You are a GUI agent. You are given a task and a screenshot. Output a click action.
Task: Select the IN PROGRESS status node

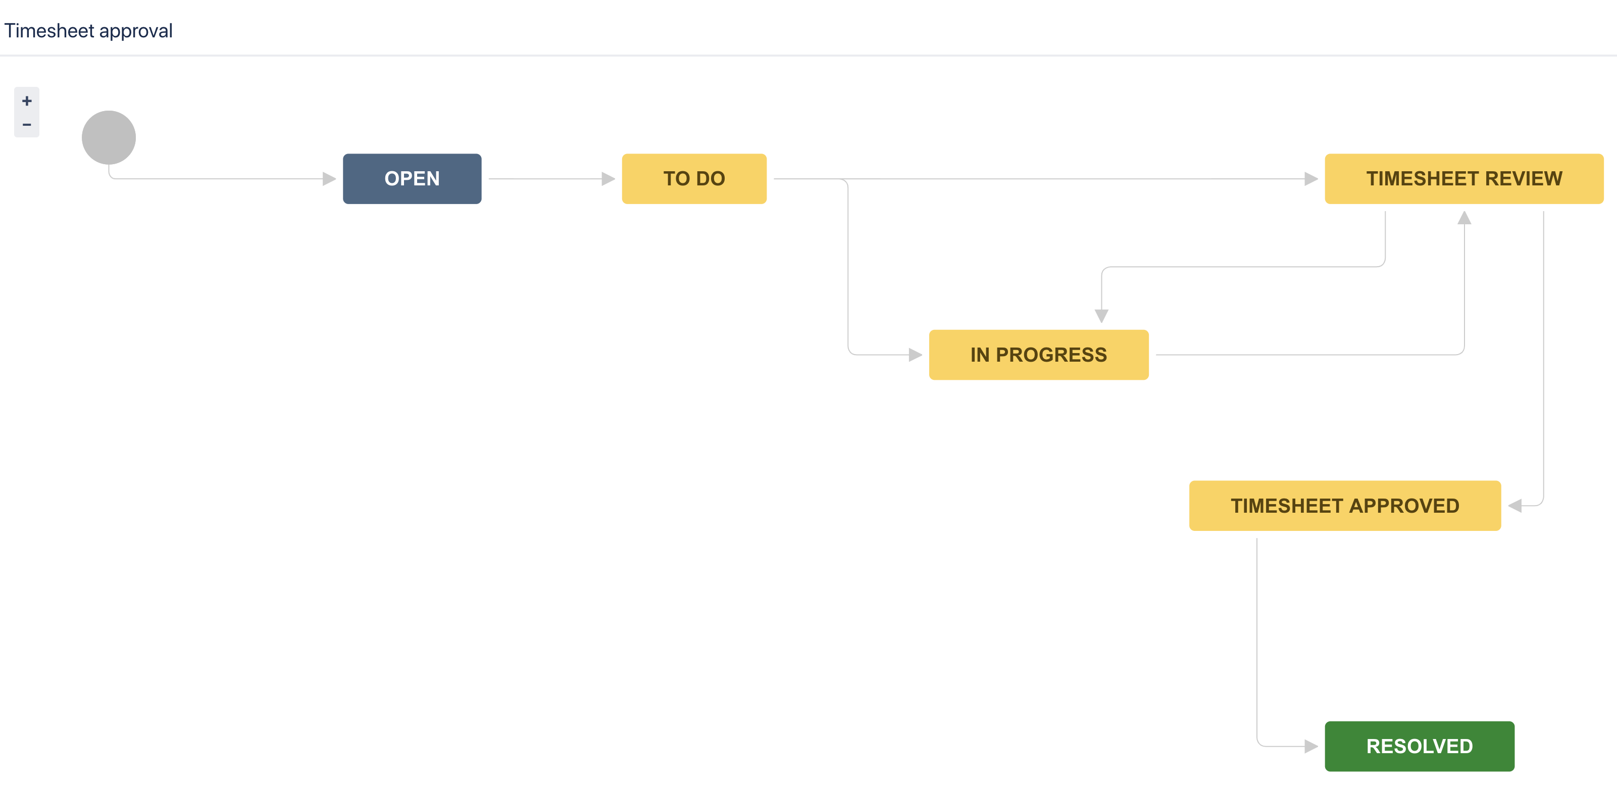pyautogui.click(x=1038, y=355)
